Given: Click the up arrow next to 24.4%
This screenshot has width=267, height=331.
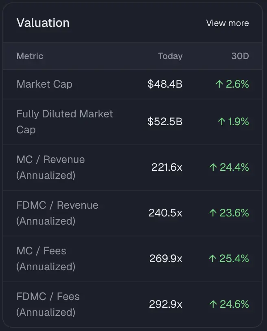Looking at the screenshot, I should click(212, 168).
